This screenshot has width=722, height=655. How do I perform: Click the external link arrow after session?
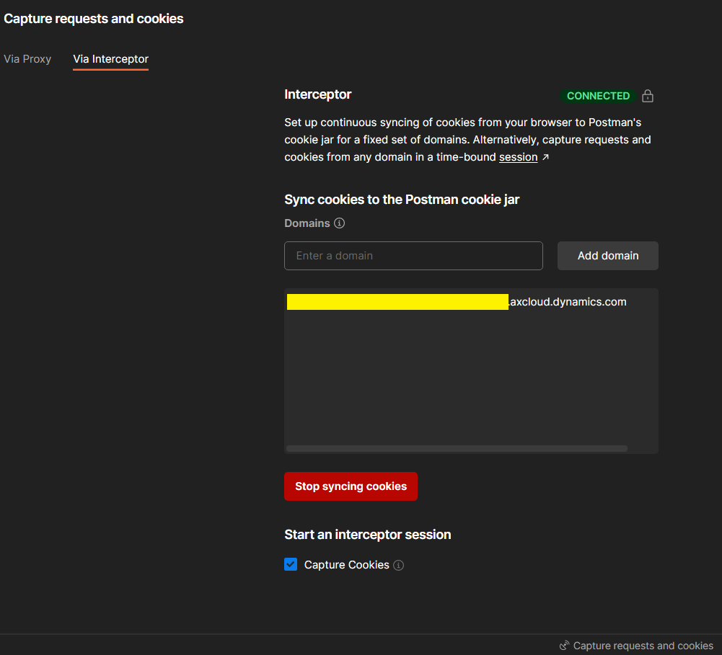(x=545, y=157)
